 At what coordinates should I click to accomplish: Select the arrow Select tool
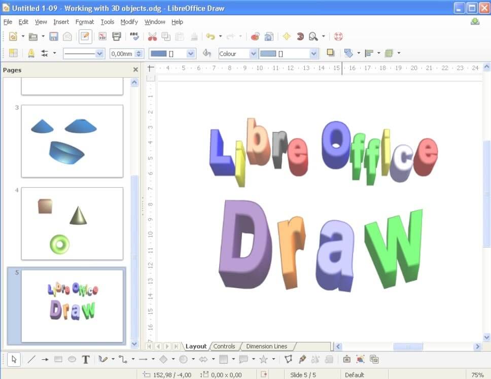14,359
